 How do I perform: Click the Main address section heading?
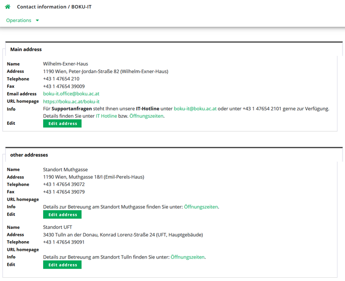(x=26, y=49)
